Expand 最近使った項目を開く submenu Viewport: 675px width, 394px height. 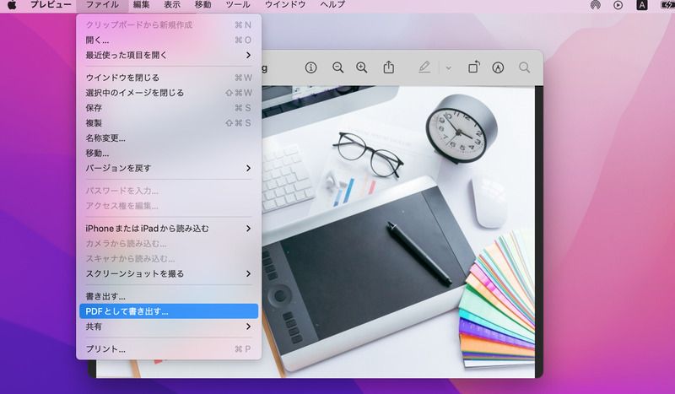[169, 55]
